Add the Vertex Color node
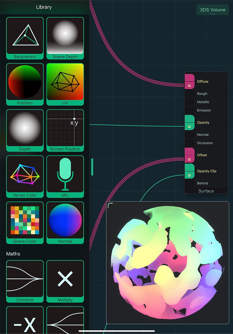The width and height of the screenshot is (233, 334). tap(25, 176)
